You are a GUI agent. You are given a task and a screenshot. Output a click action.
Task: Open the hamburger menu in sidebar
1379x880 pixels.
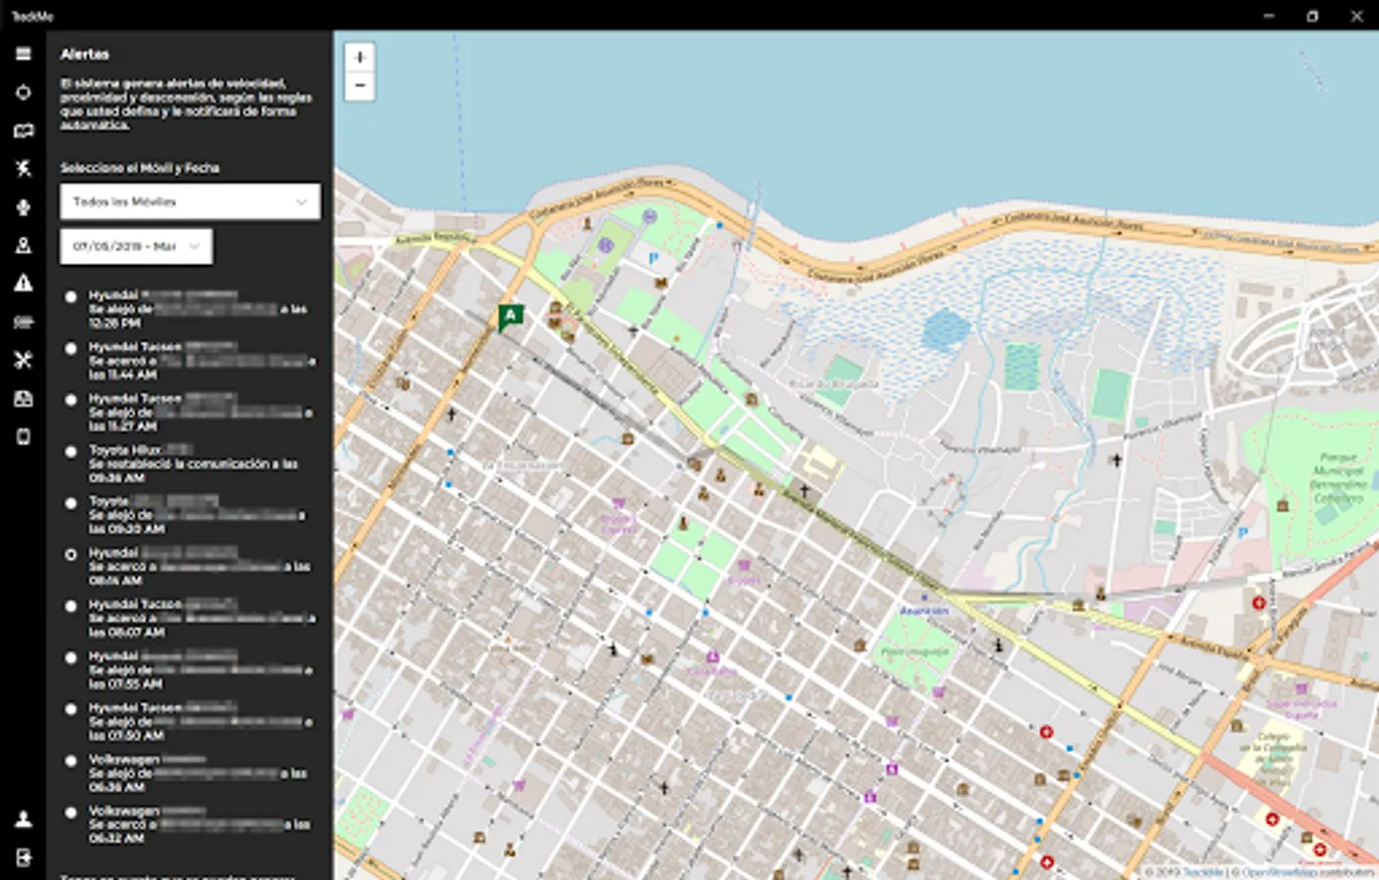[x=23, y=54]
